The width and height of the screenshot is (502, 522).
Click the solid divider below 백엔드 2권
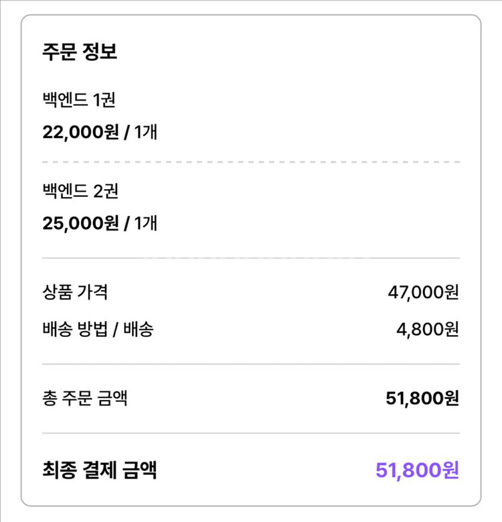251,257
